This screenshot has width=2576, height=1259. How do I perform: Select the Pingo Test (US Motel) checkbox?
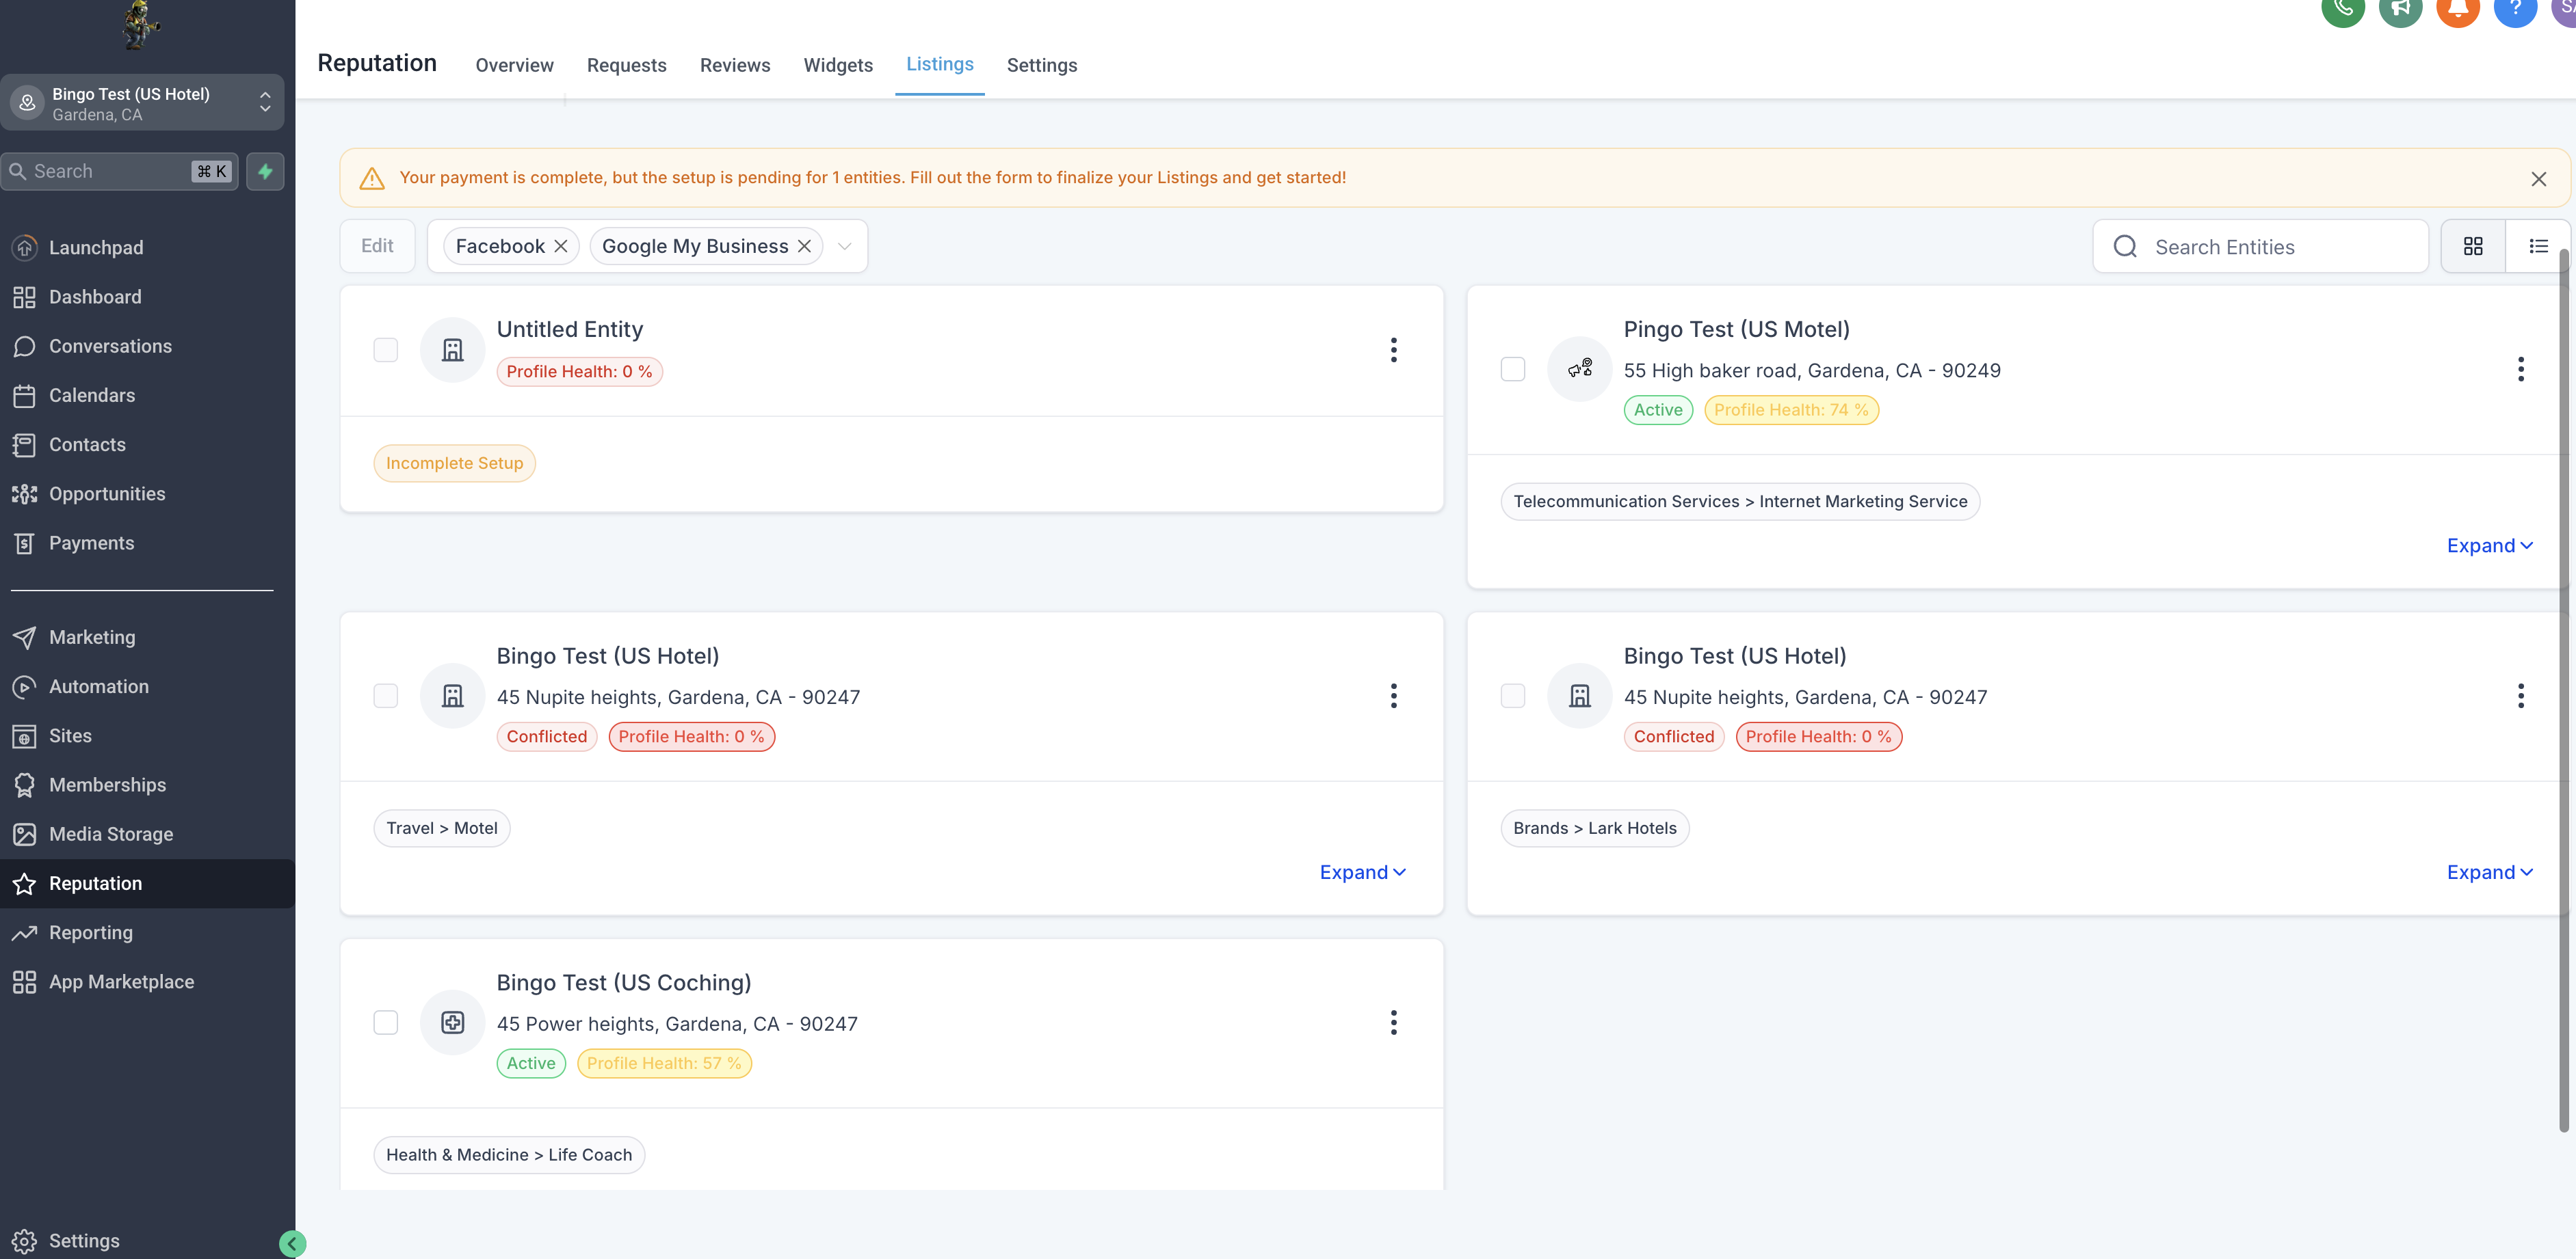click(x=1512, y=368)
